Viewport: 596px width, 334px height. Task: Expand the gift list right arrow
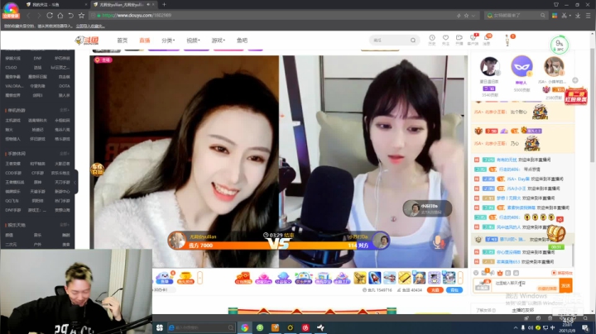(x=461, y=278)
